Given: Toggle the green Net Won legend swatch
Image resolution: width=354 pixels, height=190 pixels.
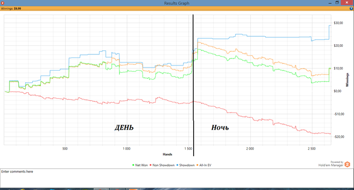Looking at the screenshot, I should click(x=133, y=165).
